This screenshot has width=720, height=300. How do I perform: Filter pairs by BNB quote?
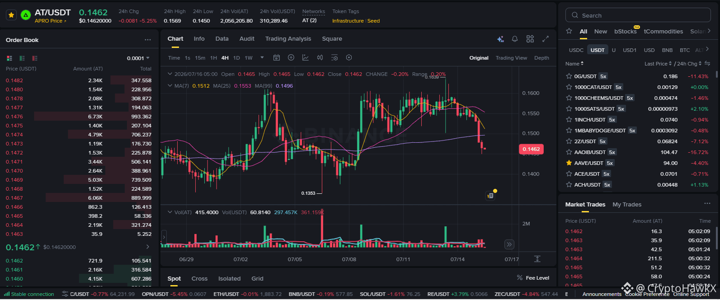click(x=667, y=50)
